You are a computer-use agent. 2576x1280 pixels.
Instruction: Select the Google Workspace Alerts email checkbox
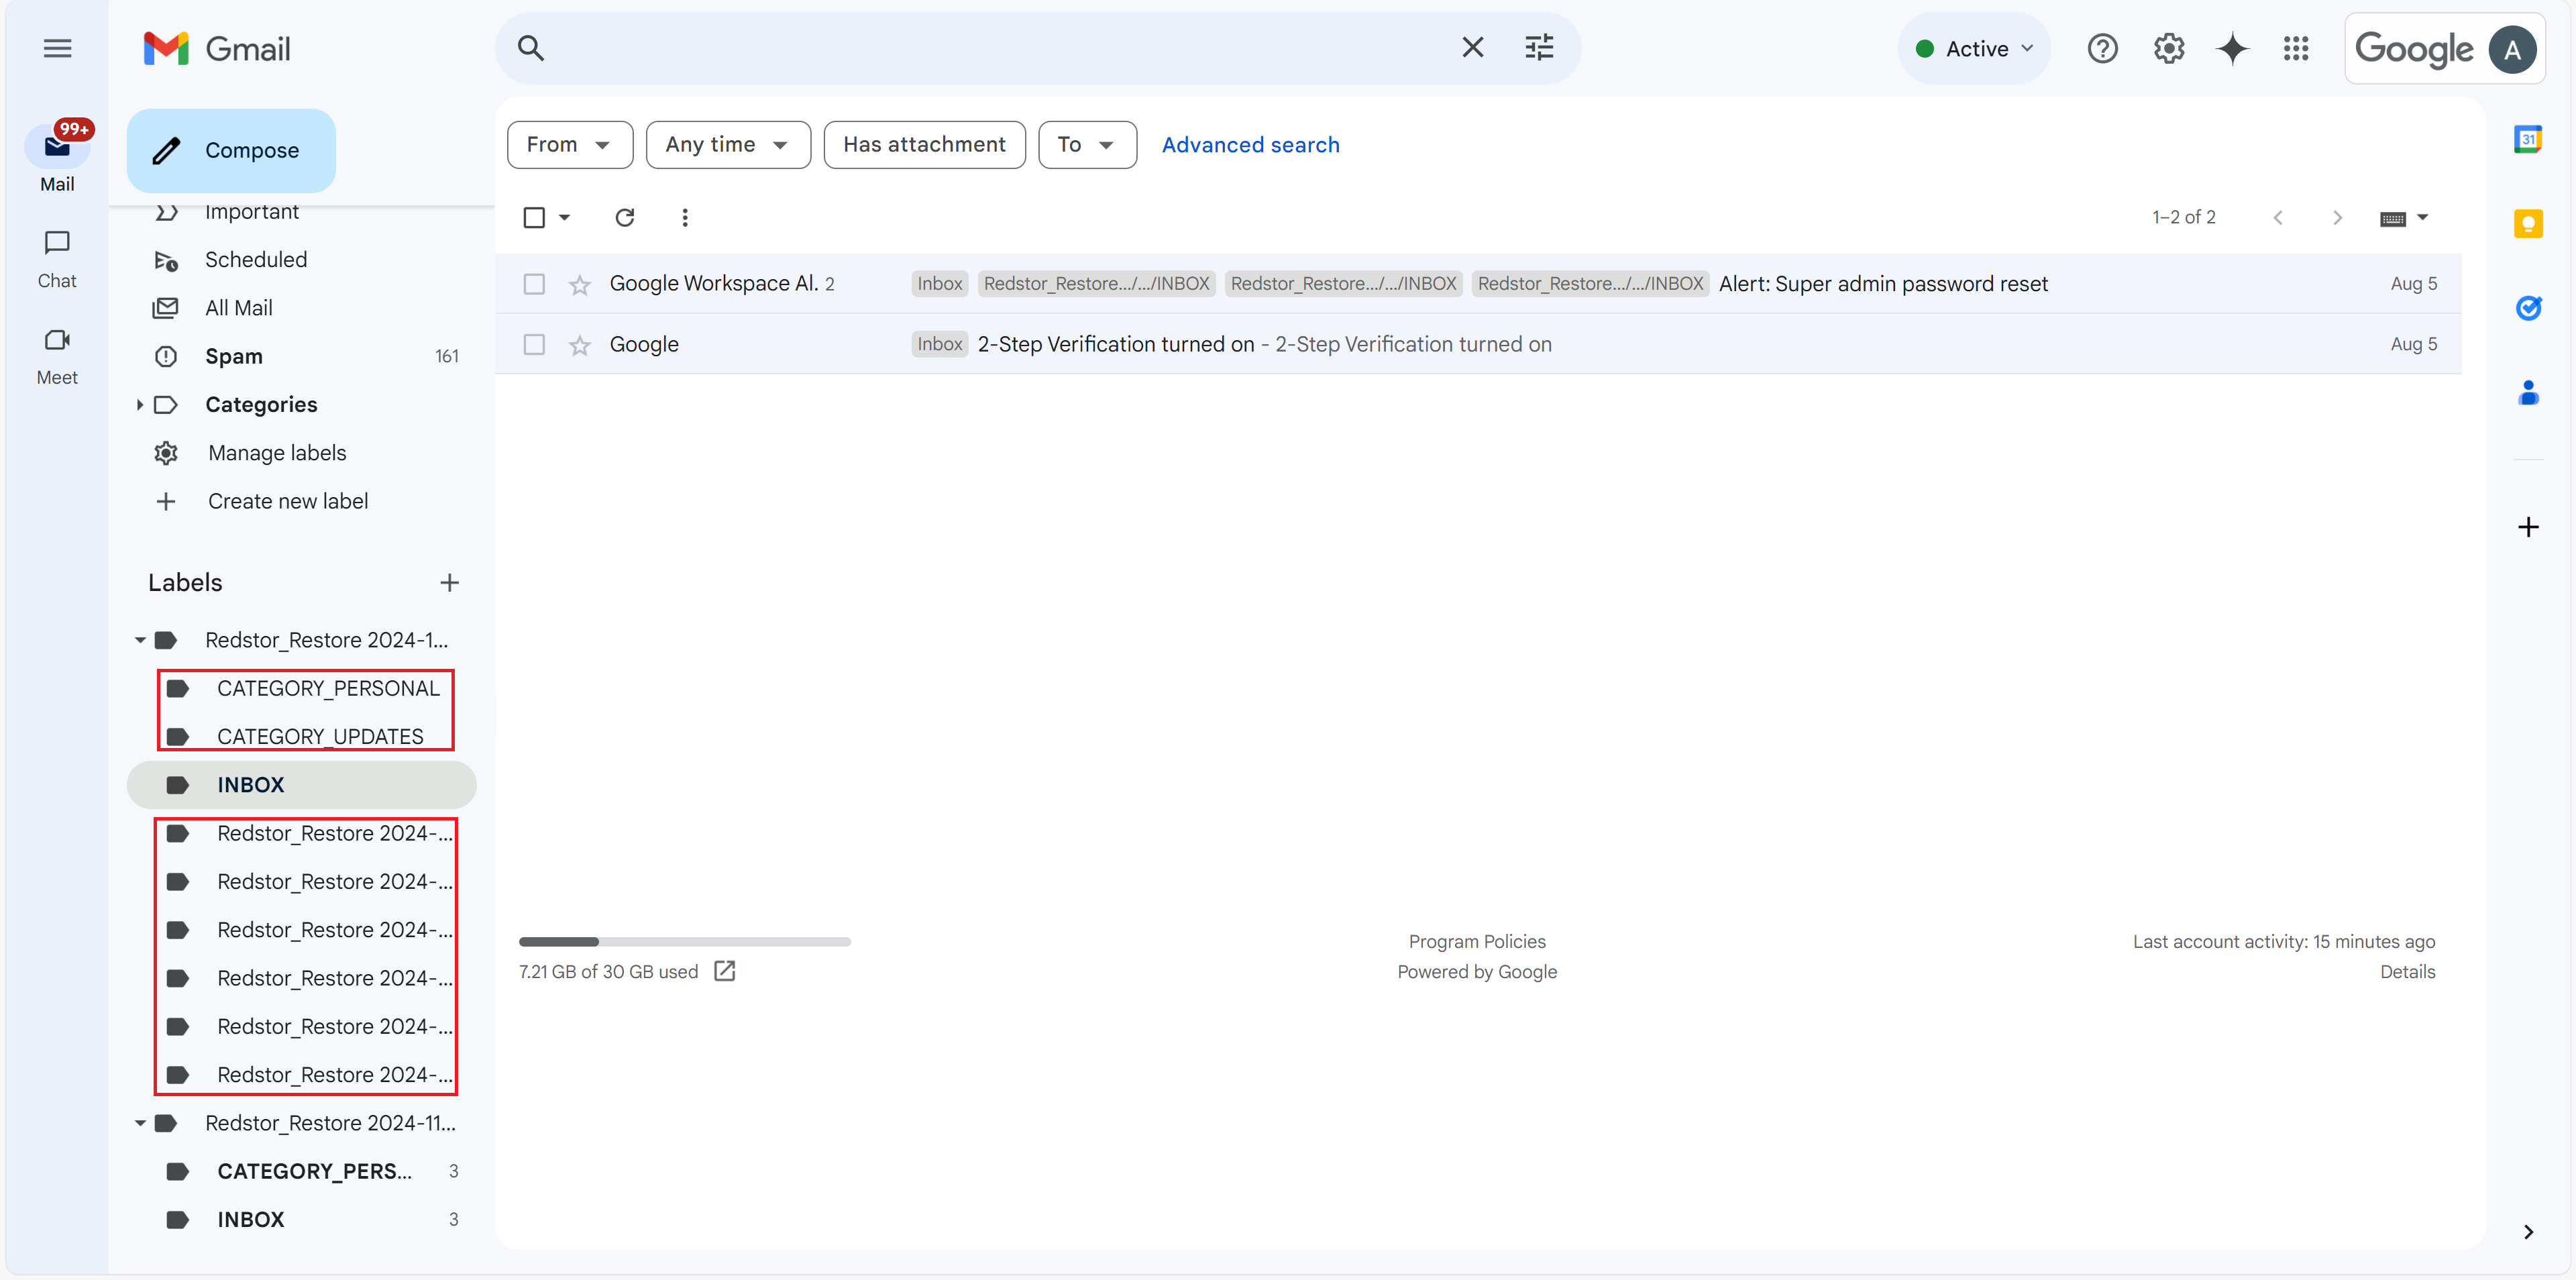tap(534, 284)
